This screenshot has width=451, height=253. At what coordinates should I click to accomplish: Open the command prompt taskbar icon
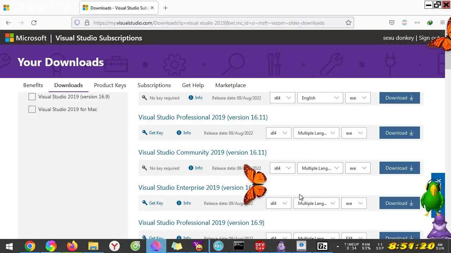[239, 246]
